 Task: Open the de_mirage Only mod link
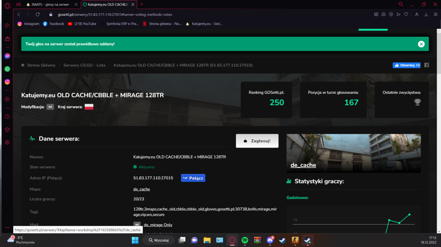[x=158, y=225]
